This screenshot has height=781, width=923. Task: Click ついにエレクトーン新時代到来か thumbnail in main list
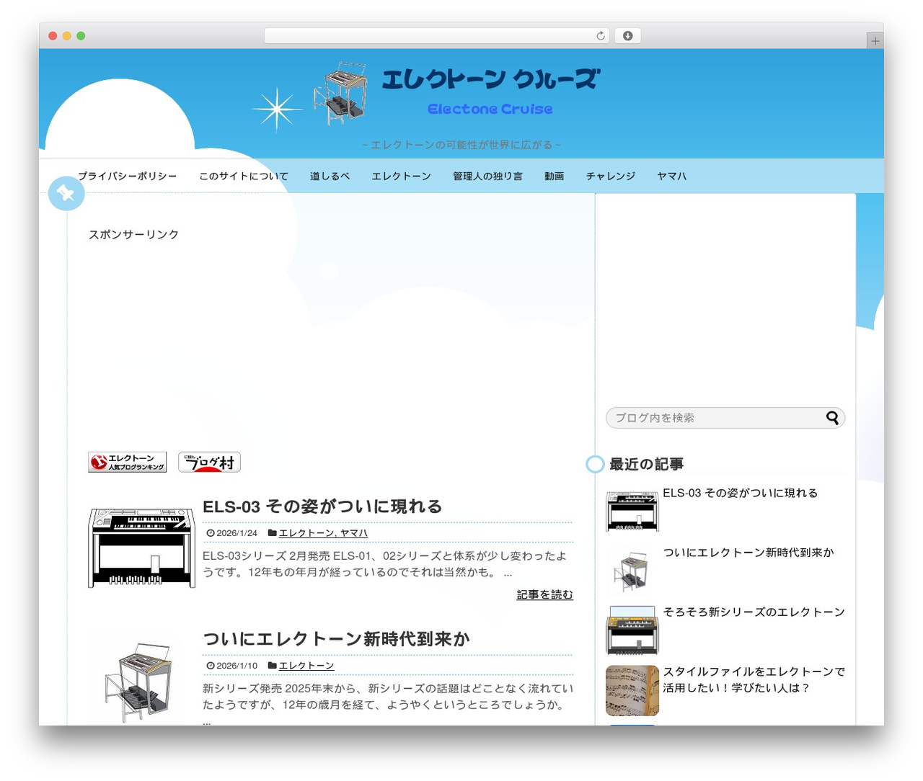141,682
